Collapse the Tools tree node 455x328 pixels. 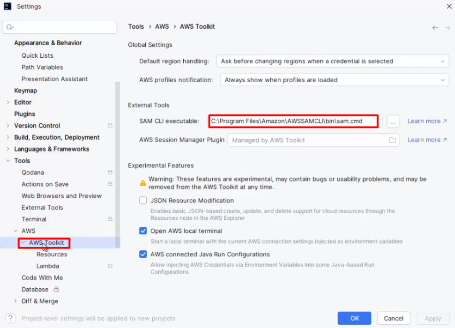click(8, 161)
